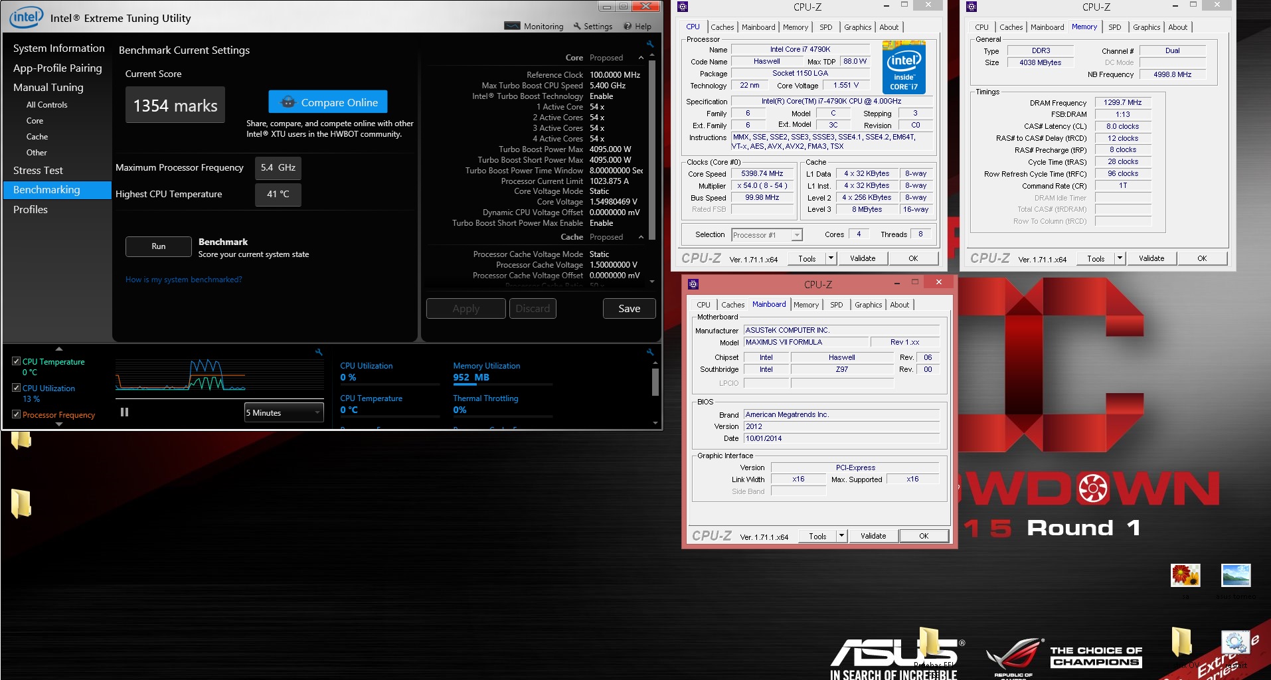Toggle the CPU Utilization graph checkbox

click(17, 388)
